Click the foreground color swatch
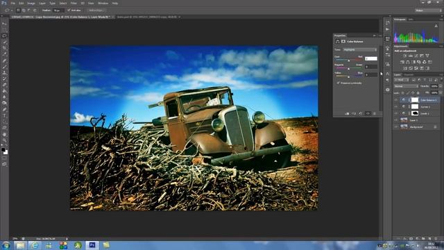The image size is (444, 250). coord(3,150)
